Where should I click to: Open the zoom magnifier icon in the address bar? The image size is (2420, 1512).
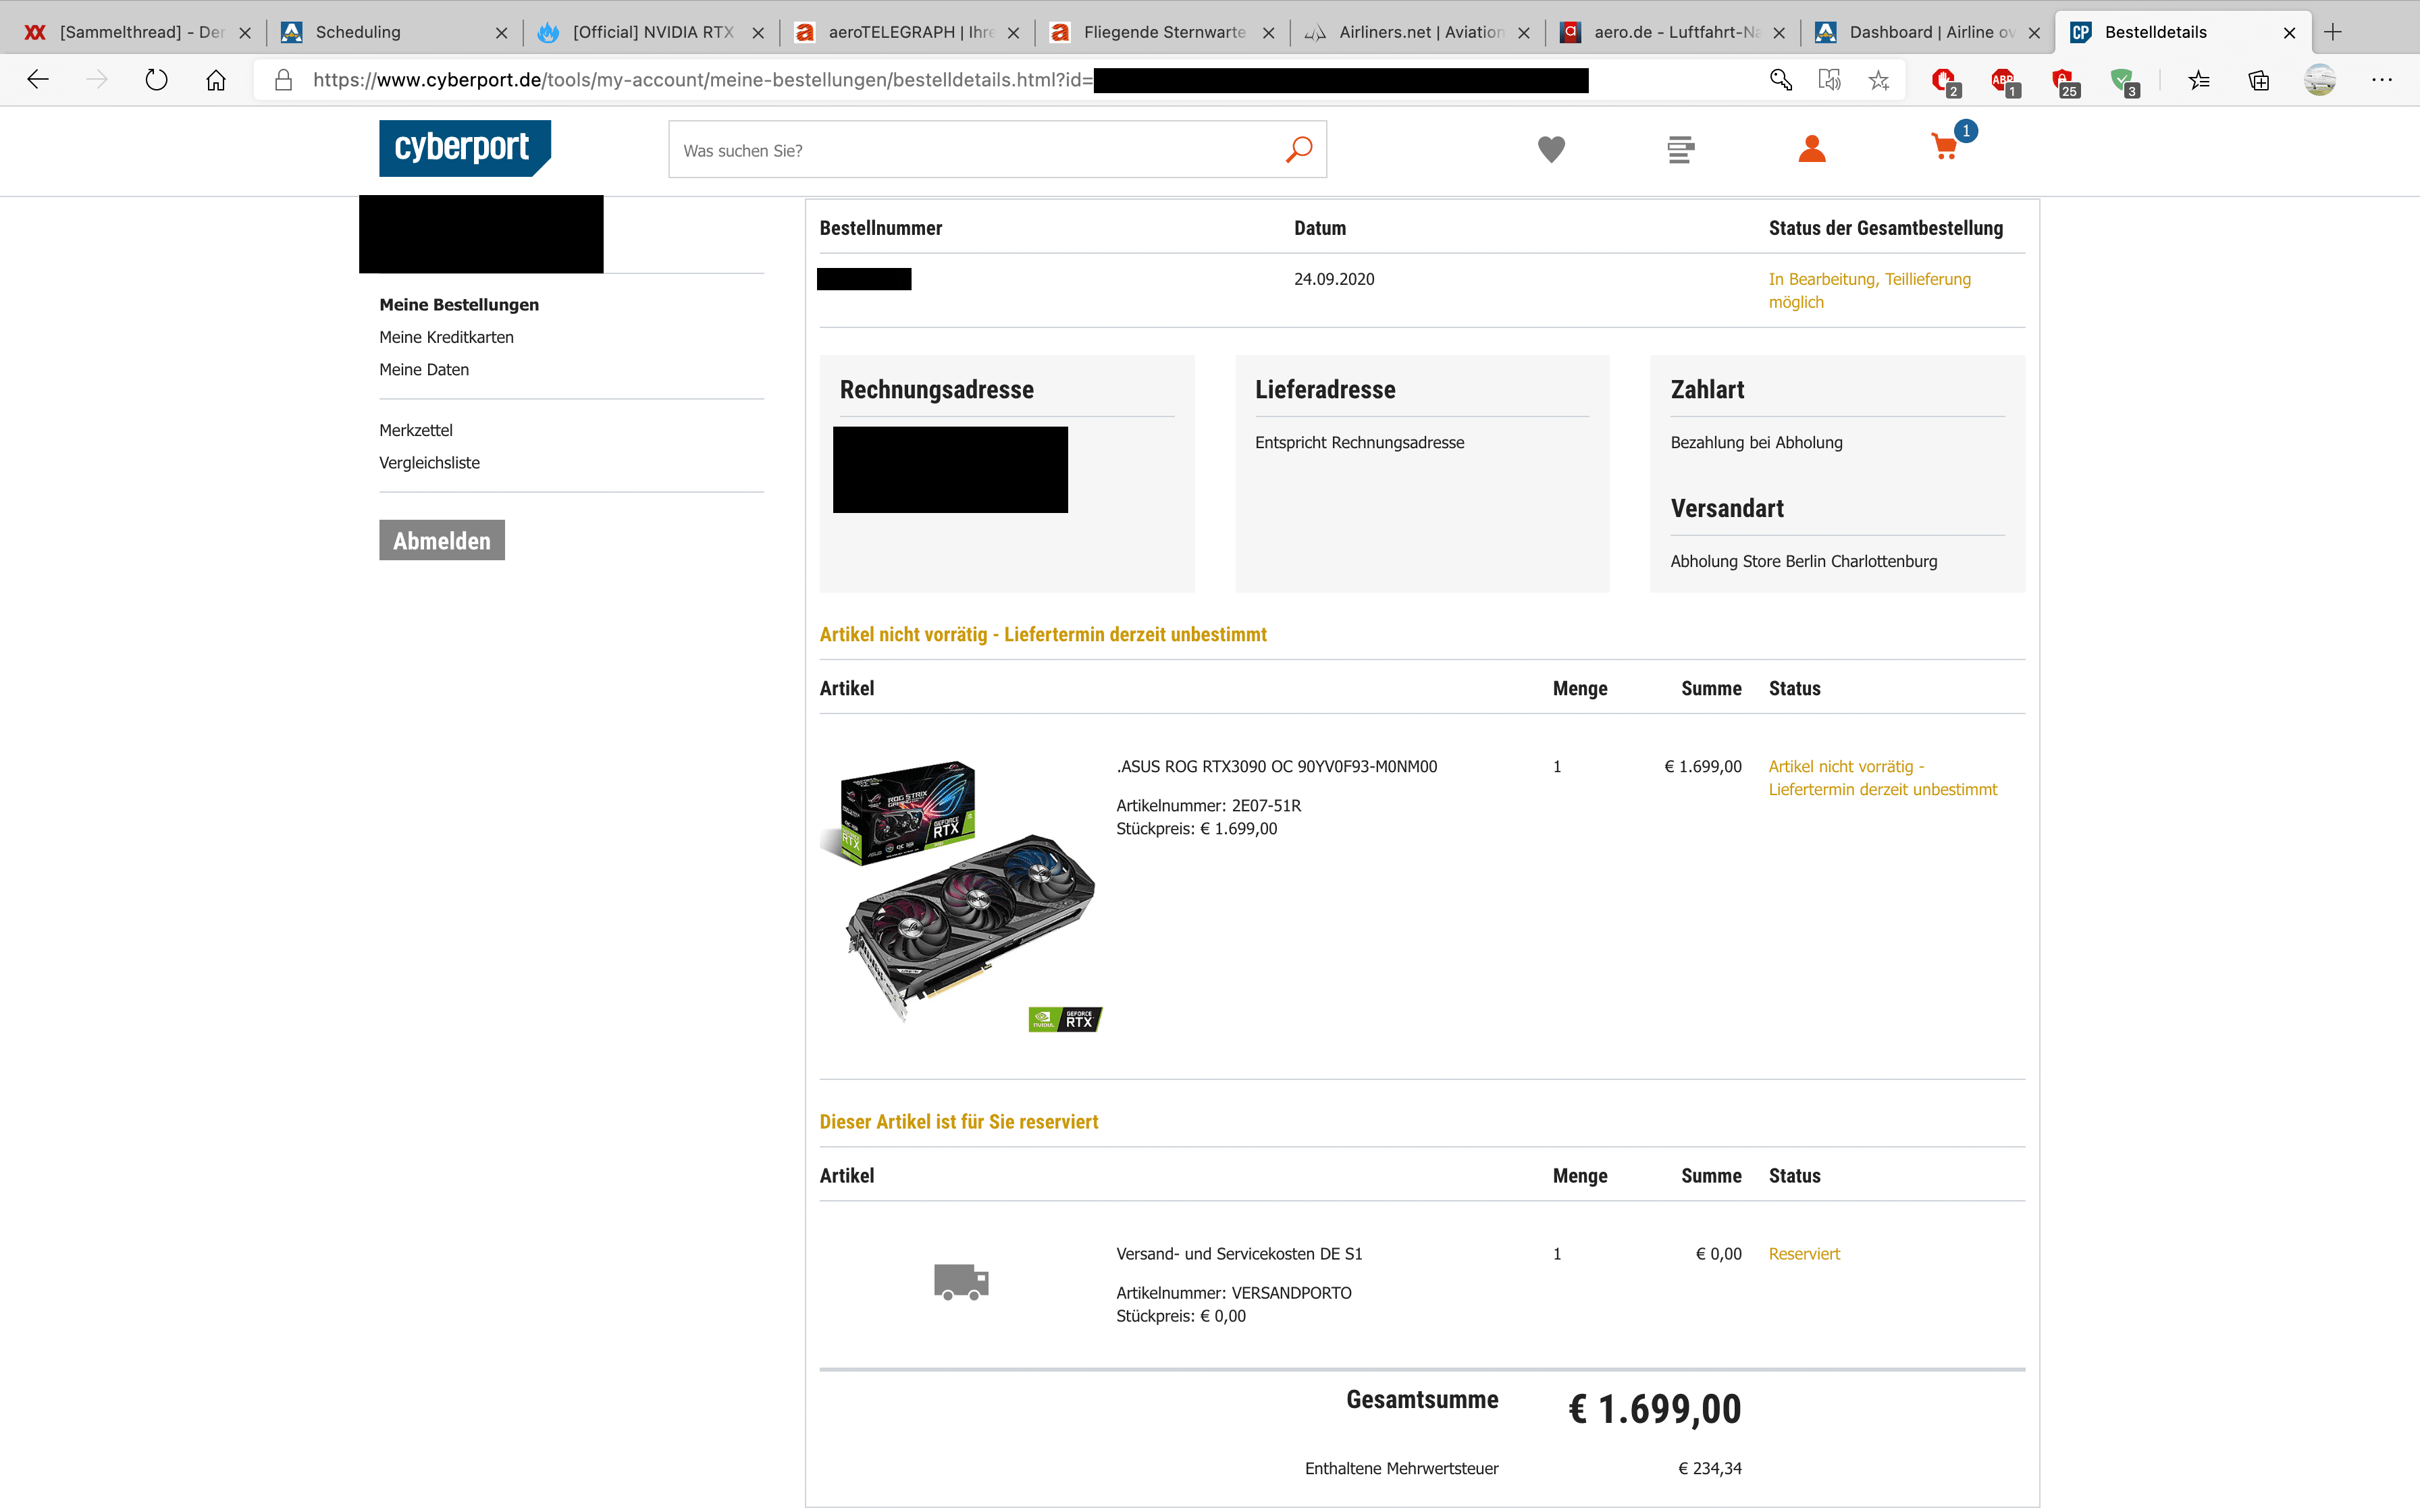pos(1780,80)
